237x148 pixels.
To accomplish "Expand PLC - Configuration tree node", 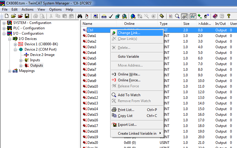I will click(4, 28).
